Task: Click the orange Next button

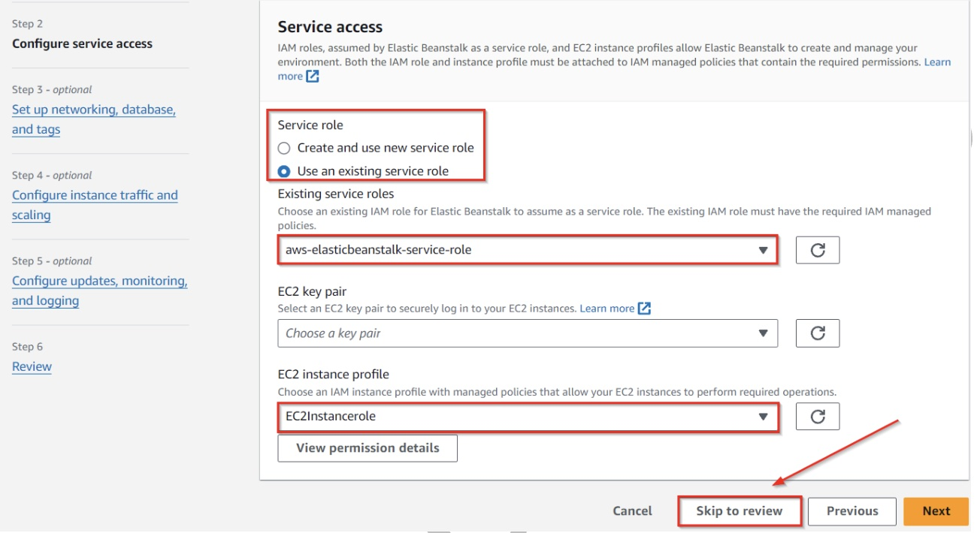Action: click(x=936, y=511)
